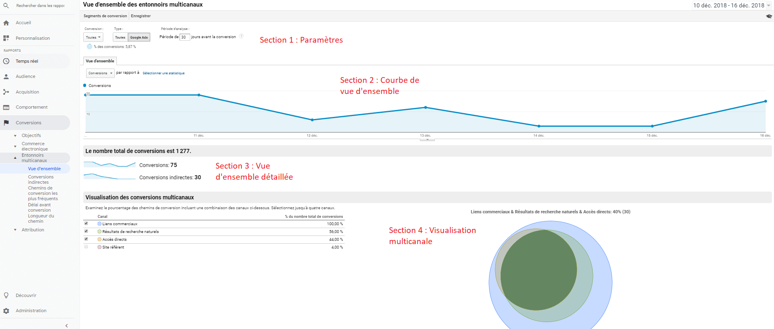The width and height of the screenshot is (774, 329).
Task: Open the date range picker
Action: point(731,5)
